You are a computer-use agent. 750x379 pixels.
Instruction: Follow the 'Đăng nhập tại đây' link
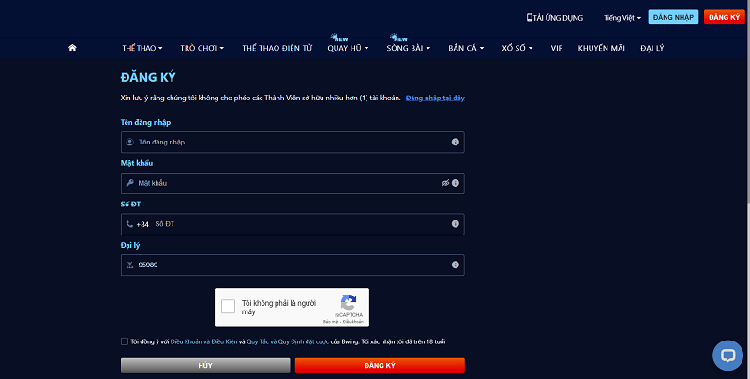click(x=435, y=98)
